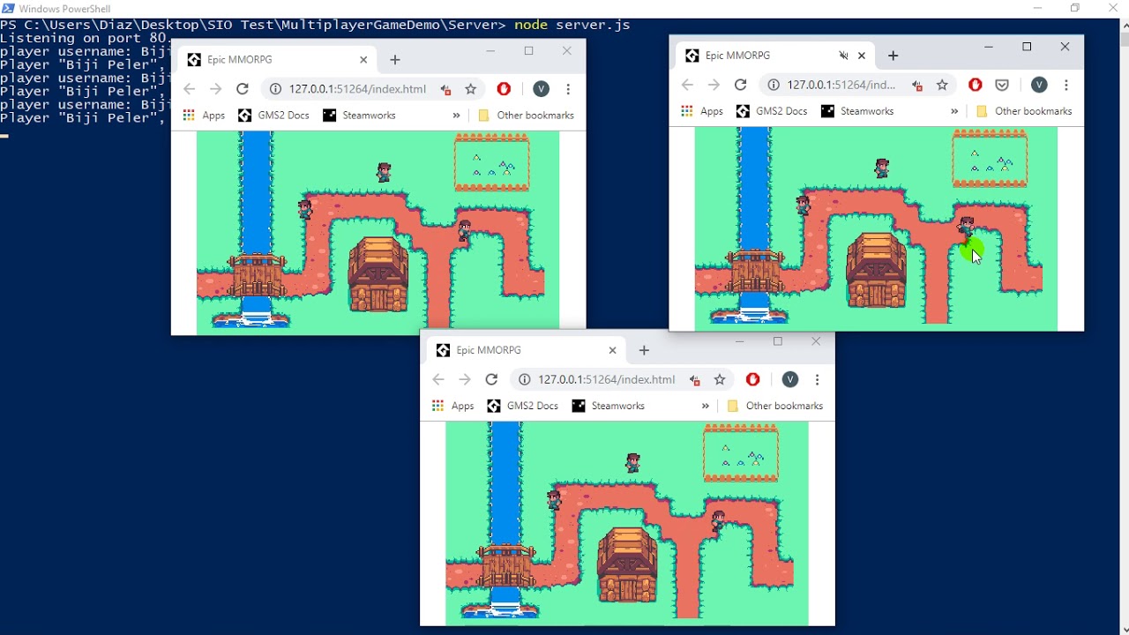Unmute the muted tab in the right window
Screen dimensions: 1129x635
[843, 56]
